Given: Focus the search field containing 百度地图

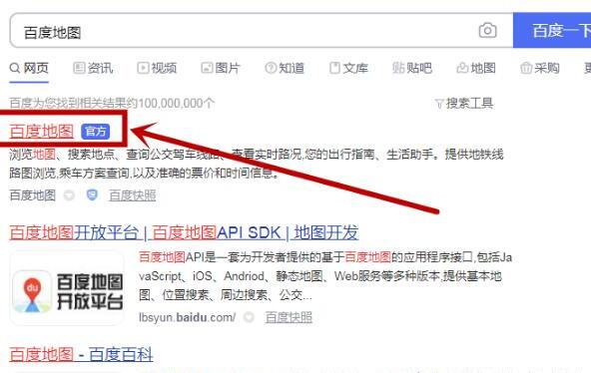Looking at the screenshot, I should click(x=262, y=31).
